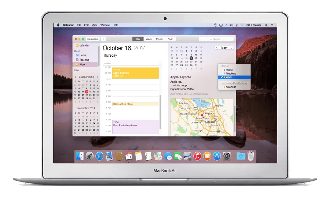
Task: Open Messages speech bubble icon
Action: 168,156
